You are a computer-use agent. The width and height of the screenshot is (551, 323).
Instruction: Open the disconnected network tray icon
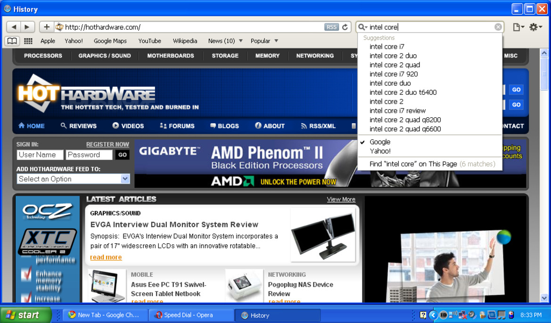click(x=462, y=315)
